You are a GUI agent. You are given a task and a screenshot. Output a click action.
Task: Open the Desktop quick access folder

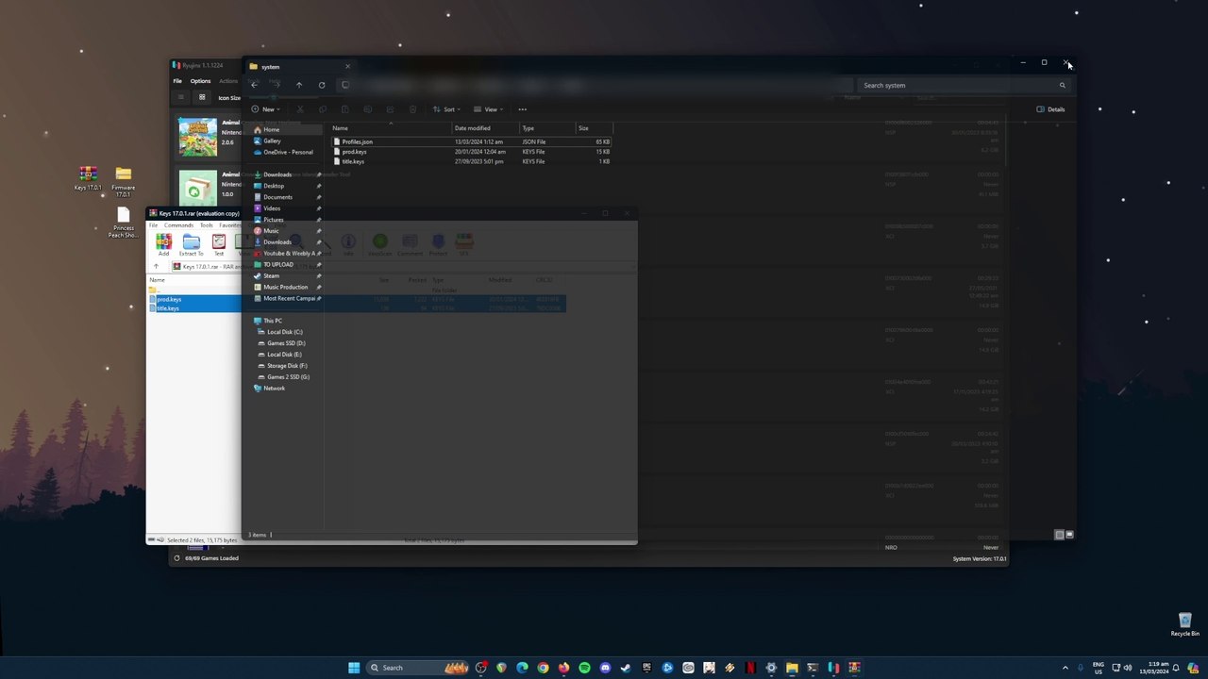274,186
